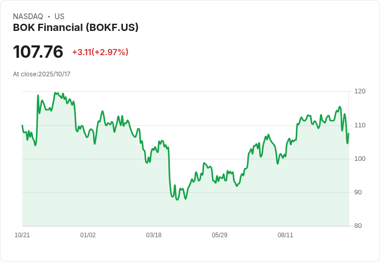Image resolution: width=380 pixels, height=262 pixels.
Task: Click the 90 price axis label
Action: pyautogui.click(x=358, y=192)
